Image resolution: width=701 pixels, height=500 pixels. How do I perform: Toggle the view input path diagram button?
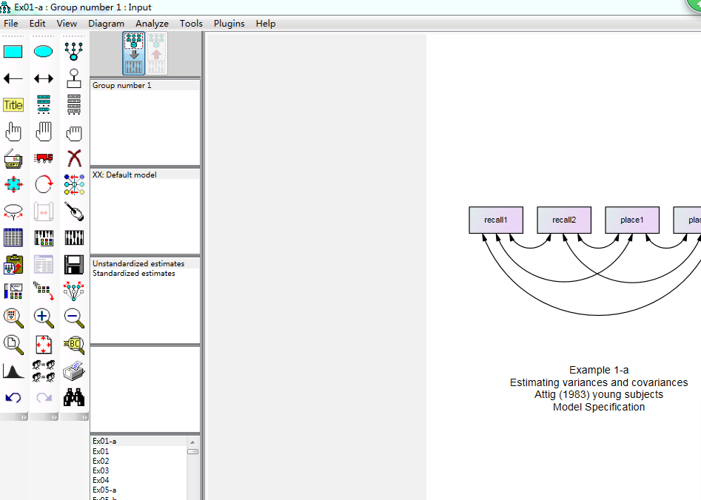click(134, 53)
